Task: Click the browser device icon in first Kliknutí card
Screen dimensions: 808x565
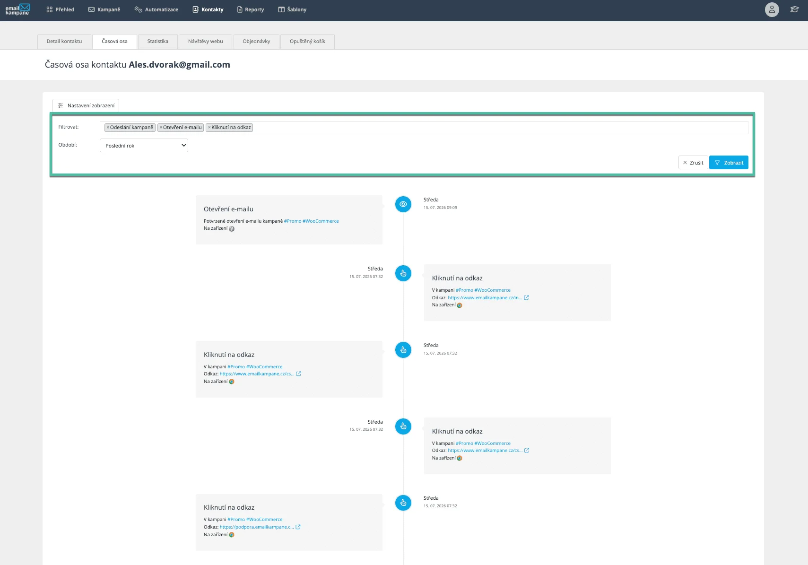Action: pyautogui.click(x=460, y=305)
